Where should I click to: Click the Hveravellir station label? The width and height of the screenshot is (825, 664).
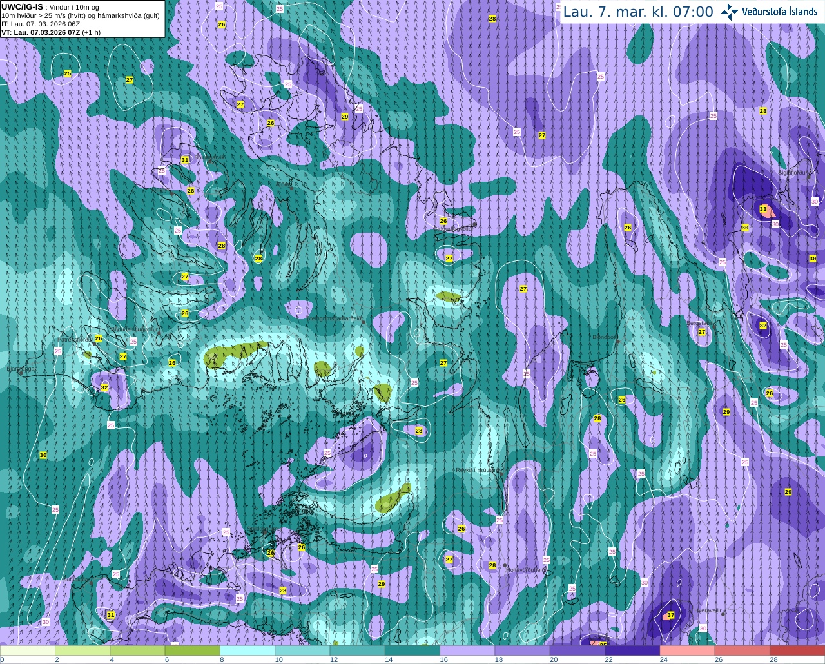pyautogui.click(x=707, y=610)
